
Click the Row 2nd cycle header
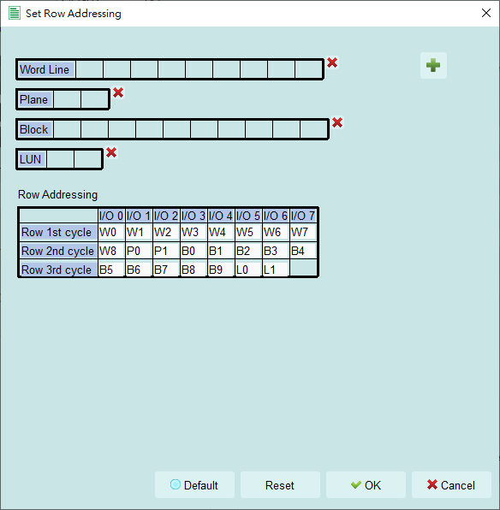(58, 251)
